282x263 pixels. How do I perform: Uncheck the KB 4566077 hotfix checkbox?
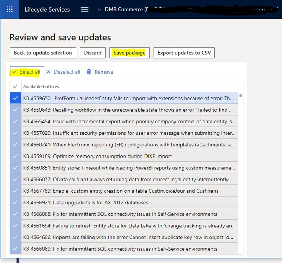[x=15, y=179]
